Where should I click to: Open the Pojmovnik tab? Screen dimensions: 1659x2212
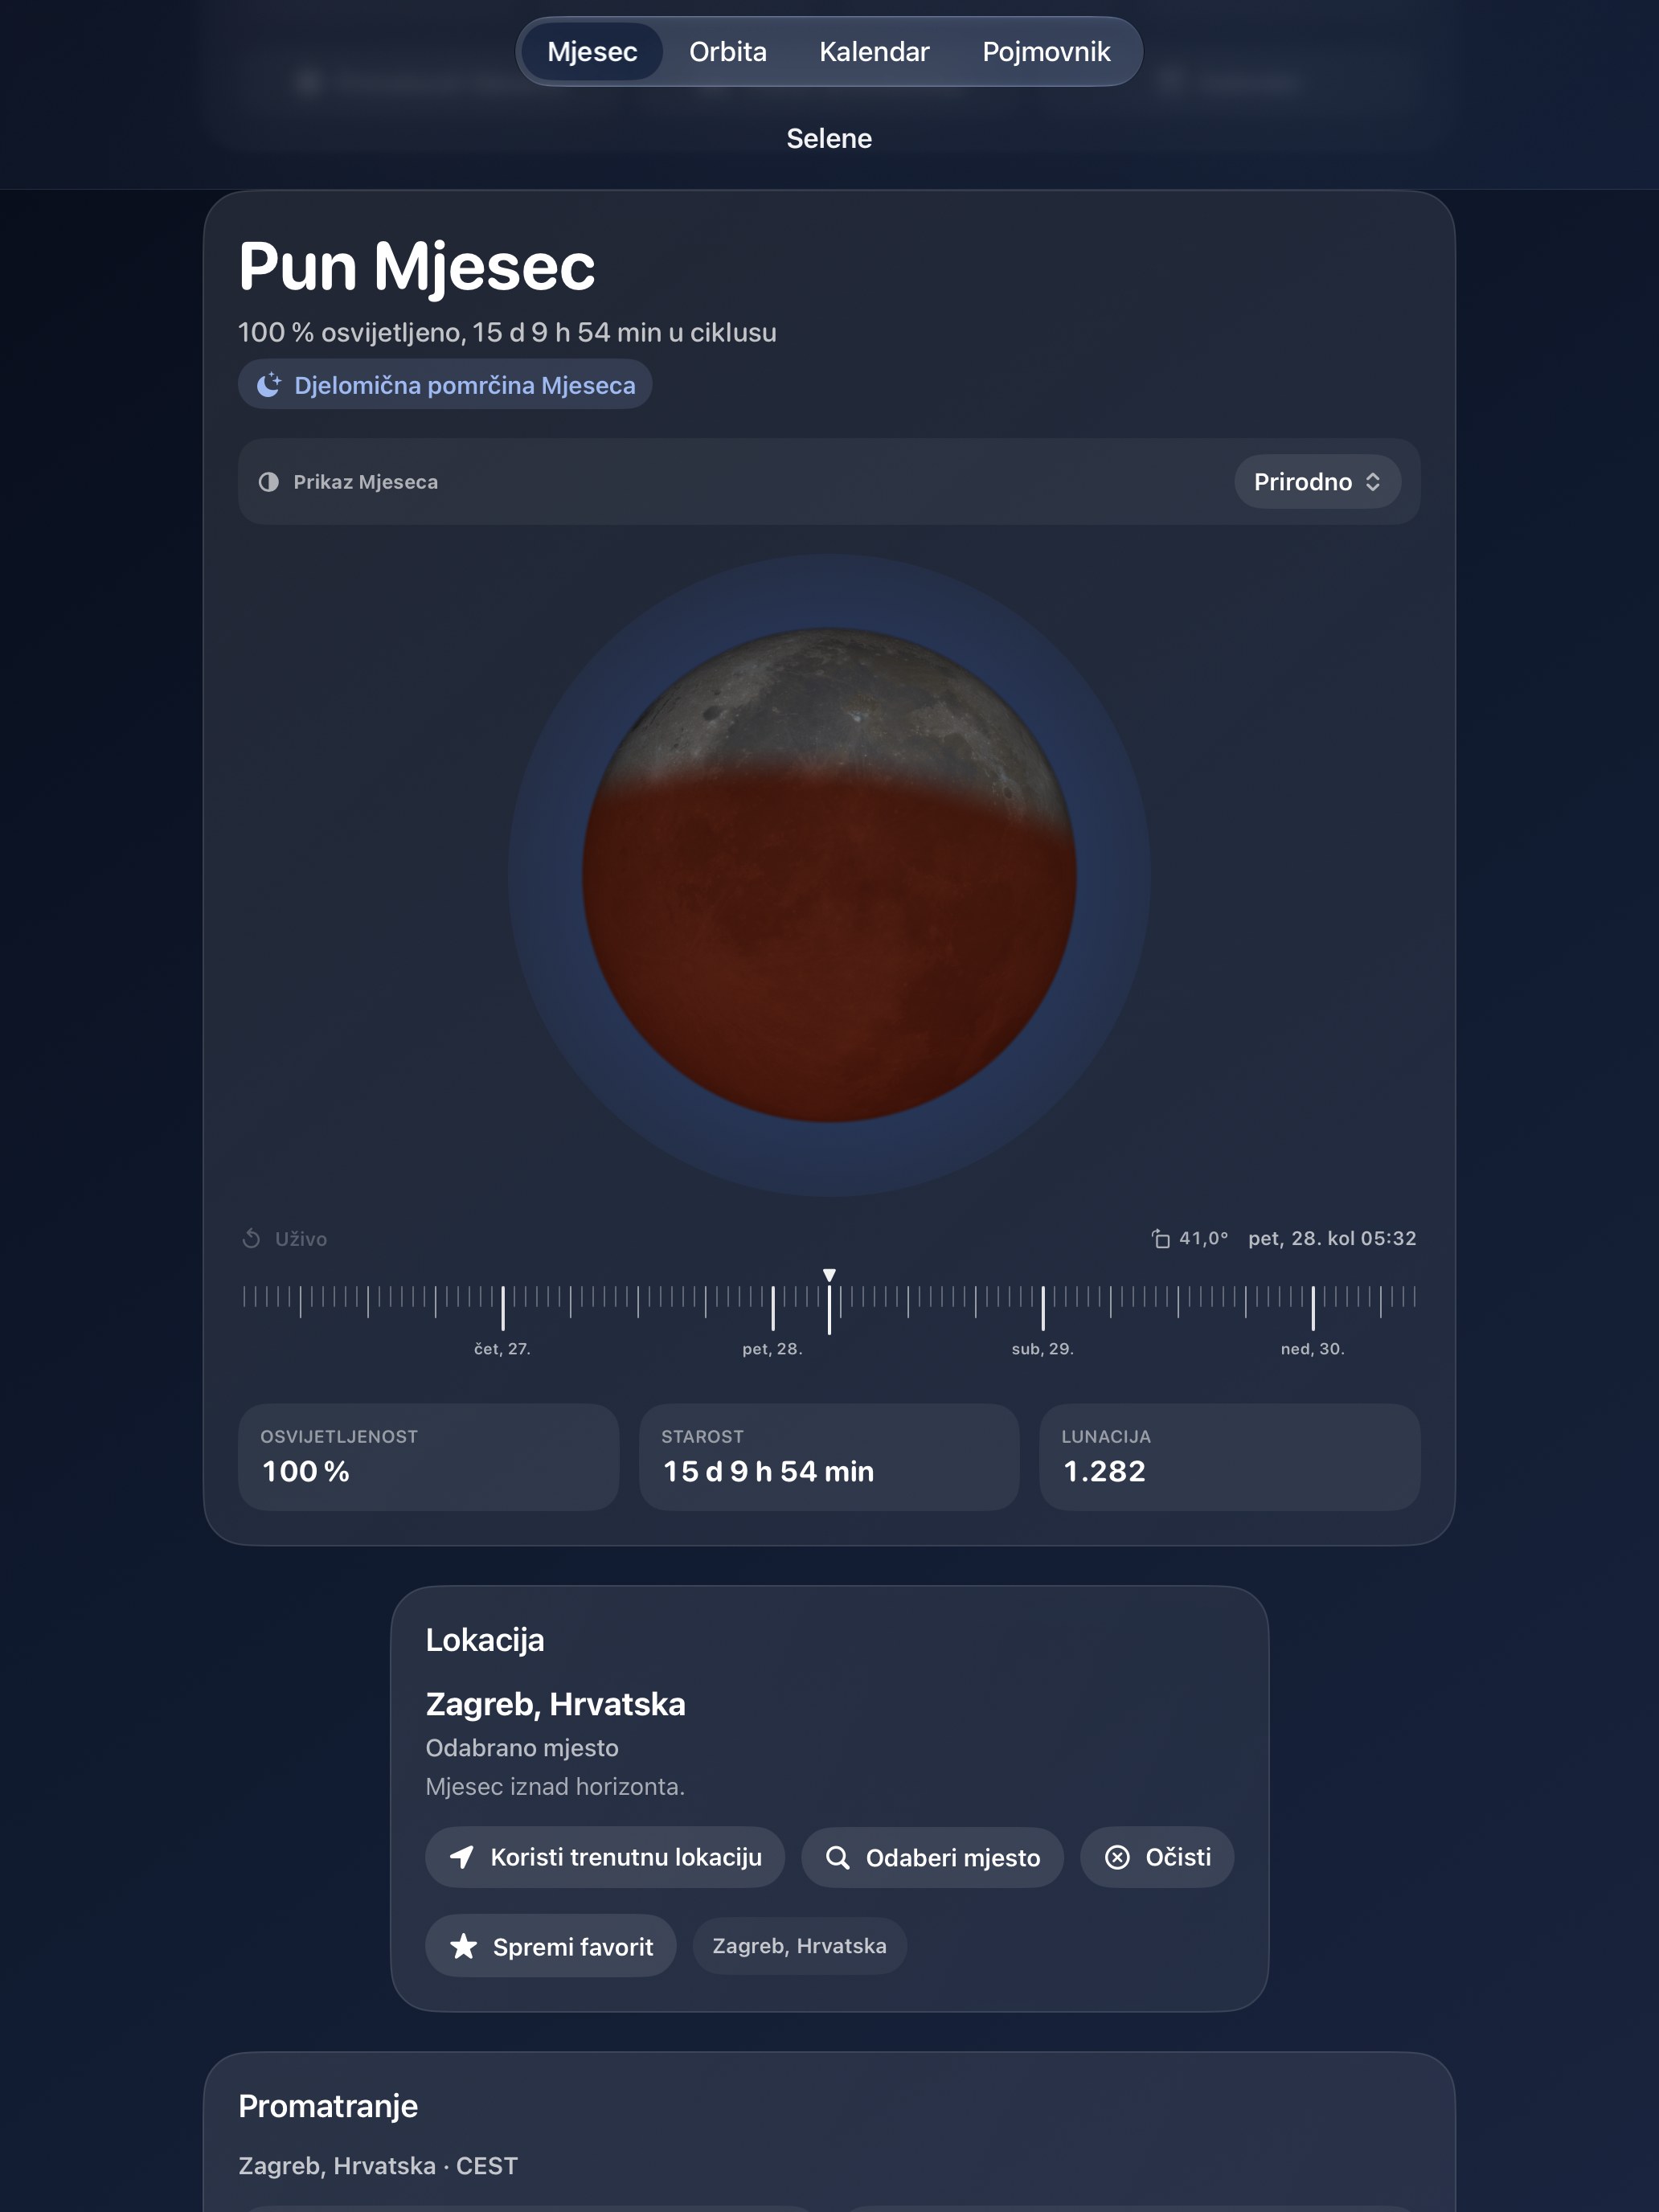(x=1046, y=52)
